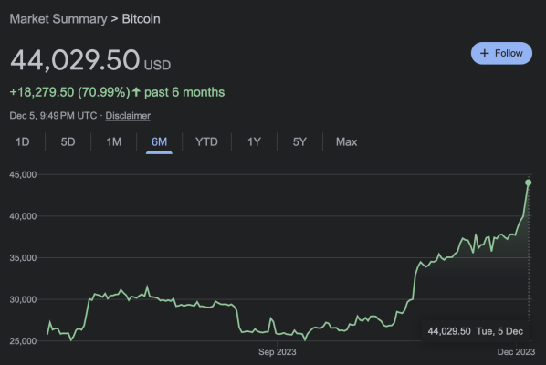Select the 5D time range tab
The image size is (546, 365).
(68, 142)
